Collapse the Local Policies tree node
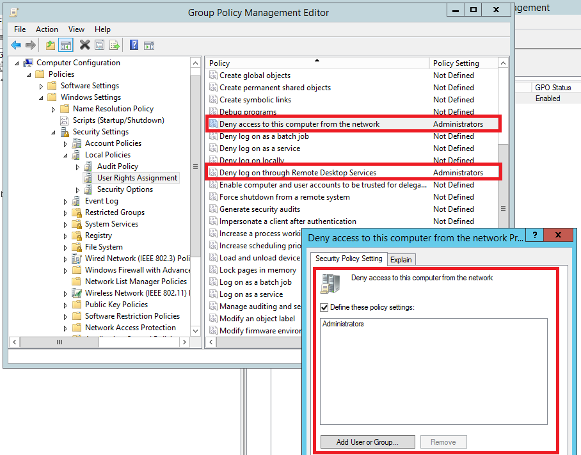 [65, 156]
